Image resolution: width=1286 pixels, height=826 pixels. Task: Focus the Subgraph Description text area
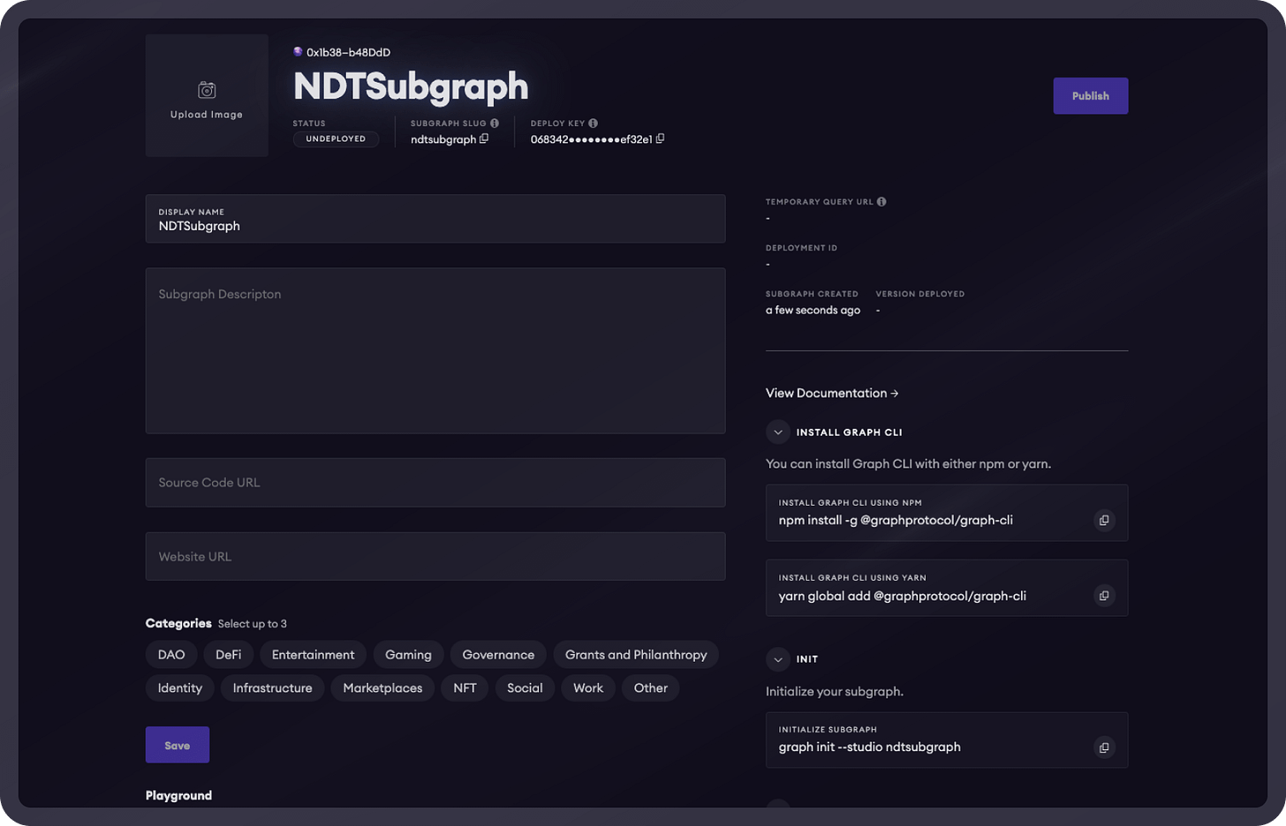pyautogui.click(x=435, y=351)
